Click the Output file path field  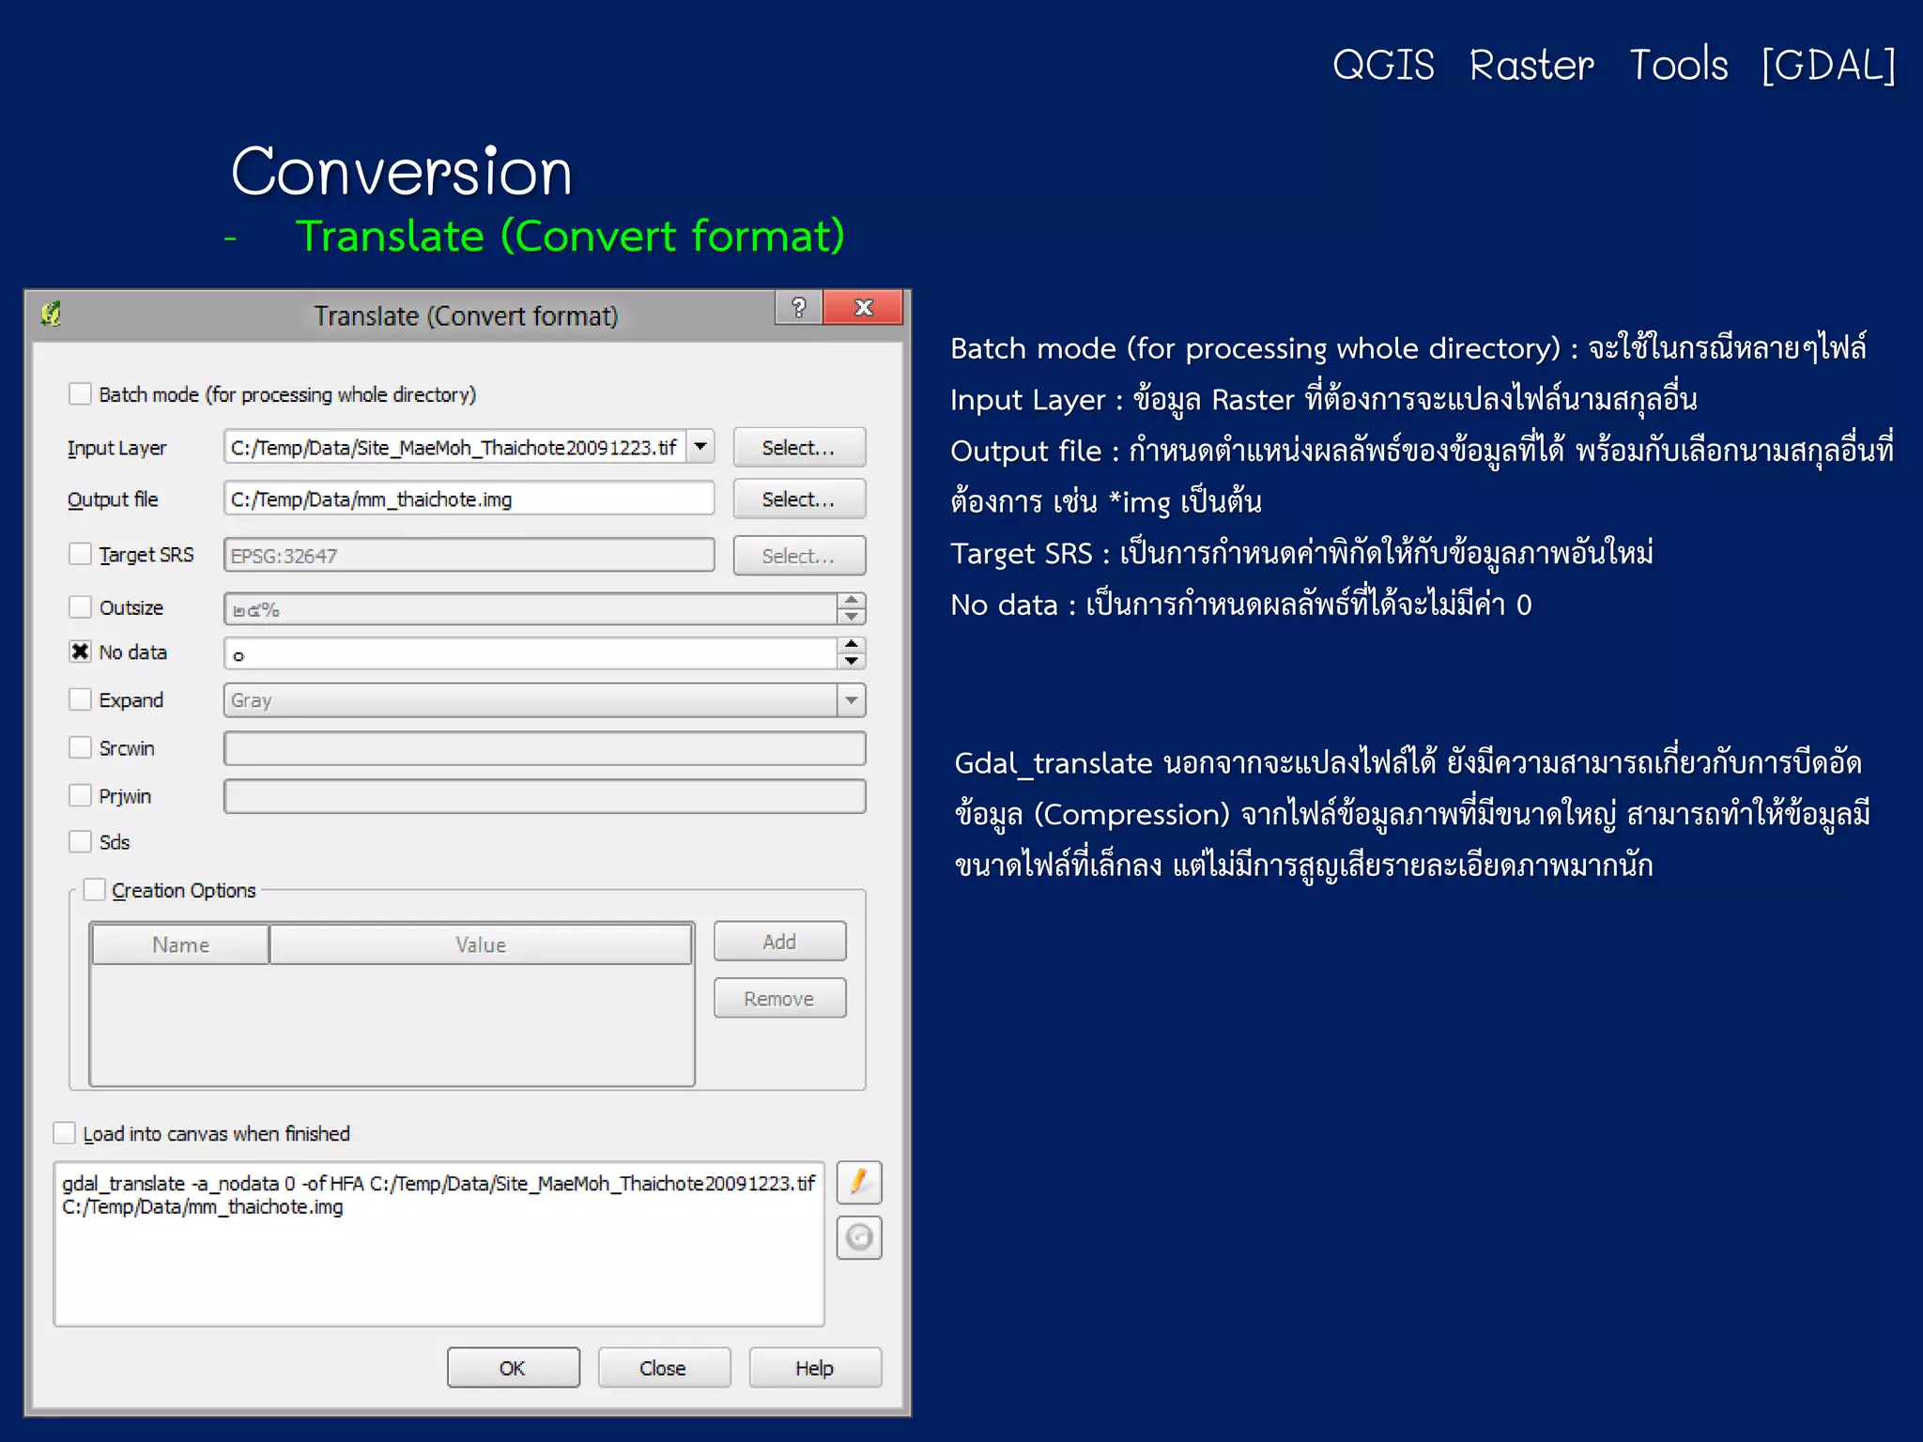pos(469,499)
